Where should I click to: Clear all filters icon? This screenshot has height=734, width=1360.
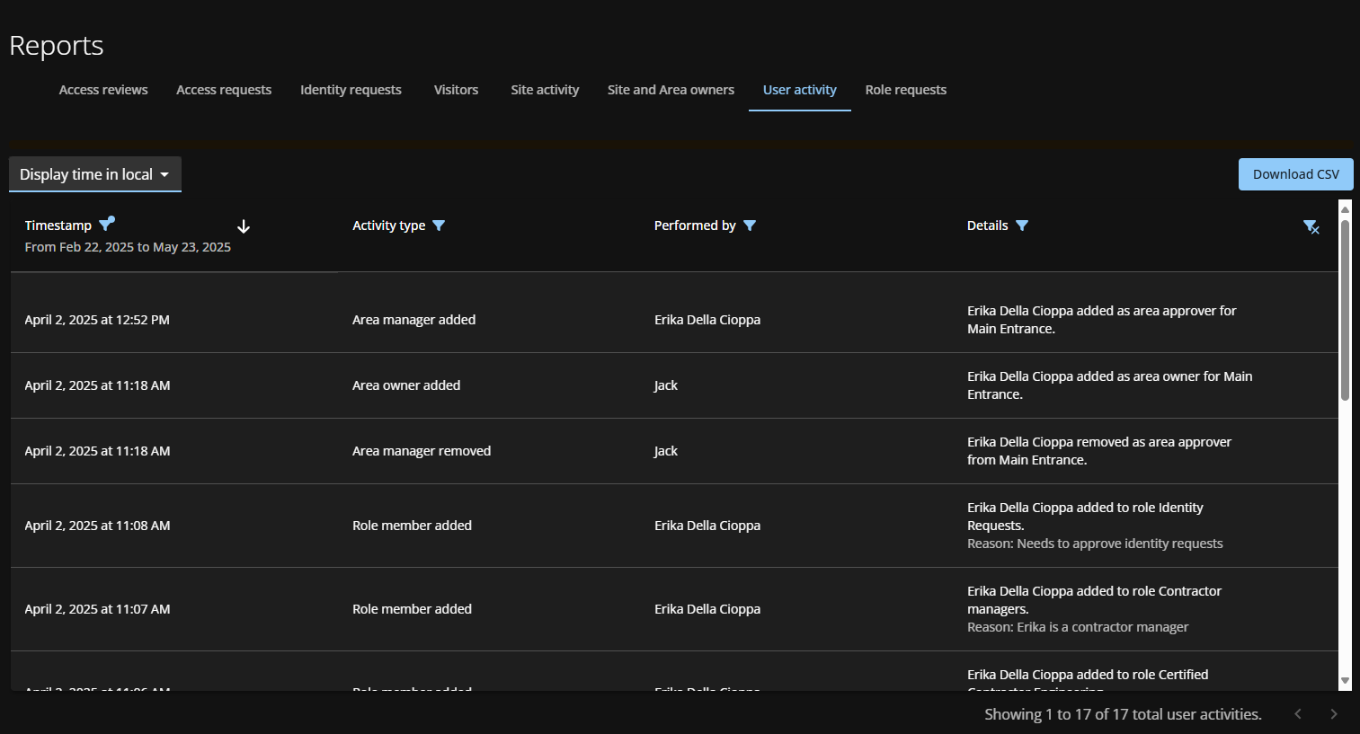click(1311, 226)
